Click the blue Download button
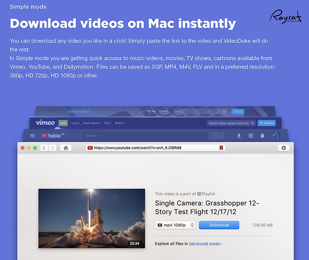 click(219, 225)
